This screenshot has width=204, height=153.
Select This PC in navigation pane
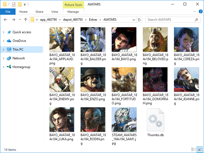coord(18,50)
